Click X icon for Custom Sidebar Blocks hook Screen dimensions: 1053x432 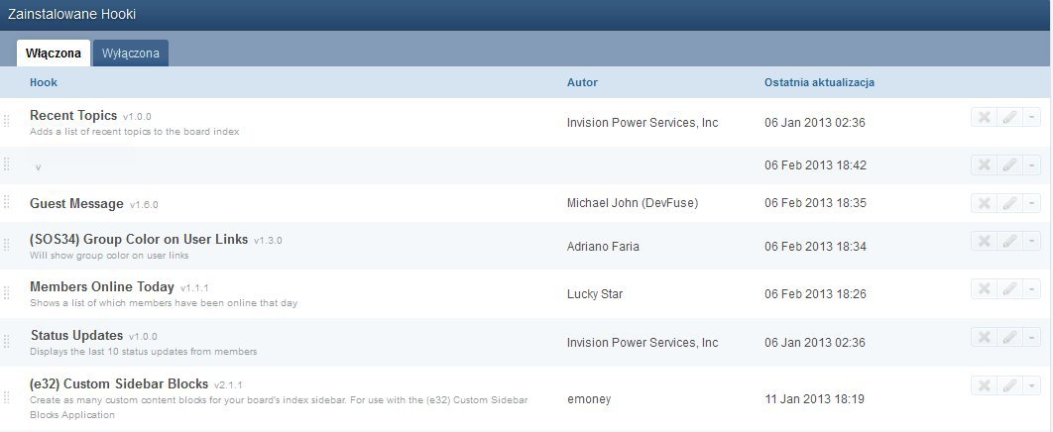984,386
